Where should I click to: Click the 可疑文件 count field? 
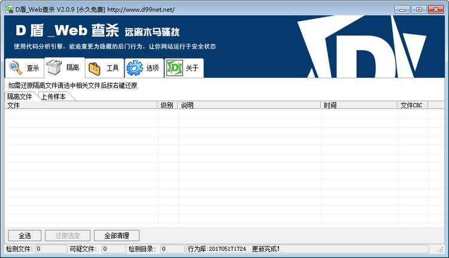114,249
